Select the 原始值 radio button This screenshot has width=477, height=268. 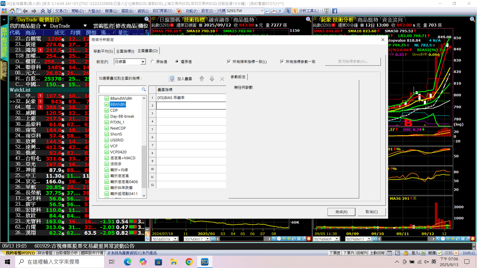point(153,62)
